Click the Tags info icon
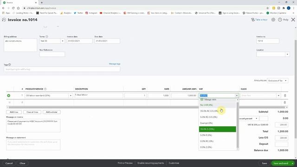 click(x=9, y=65)
